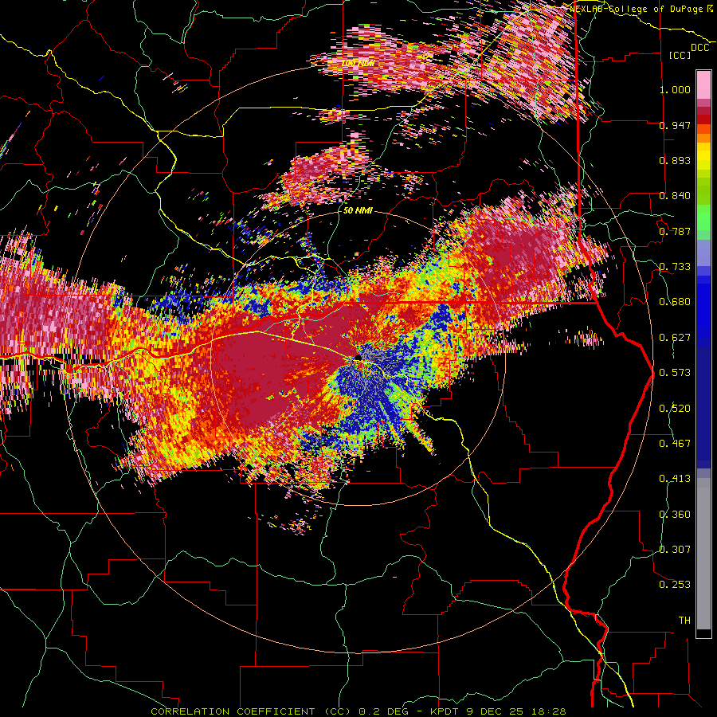
Task: Click the 0.413 scale label
Action: click(675, 479)
